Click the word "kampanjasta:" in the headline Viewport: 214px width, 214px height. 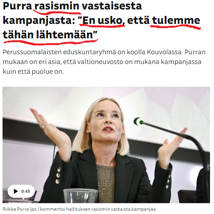click(x=39, y=21)
